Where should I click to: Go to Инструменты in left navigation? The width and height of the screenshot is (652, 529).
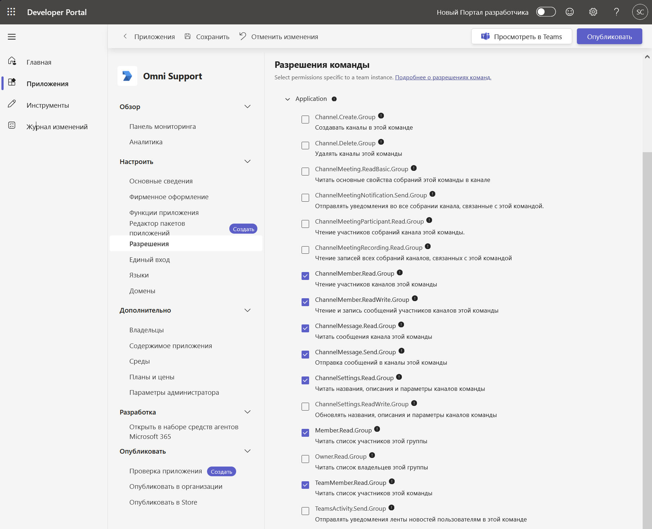tap(48, 105)
